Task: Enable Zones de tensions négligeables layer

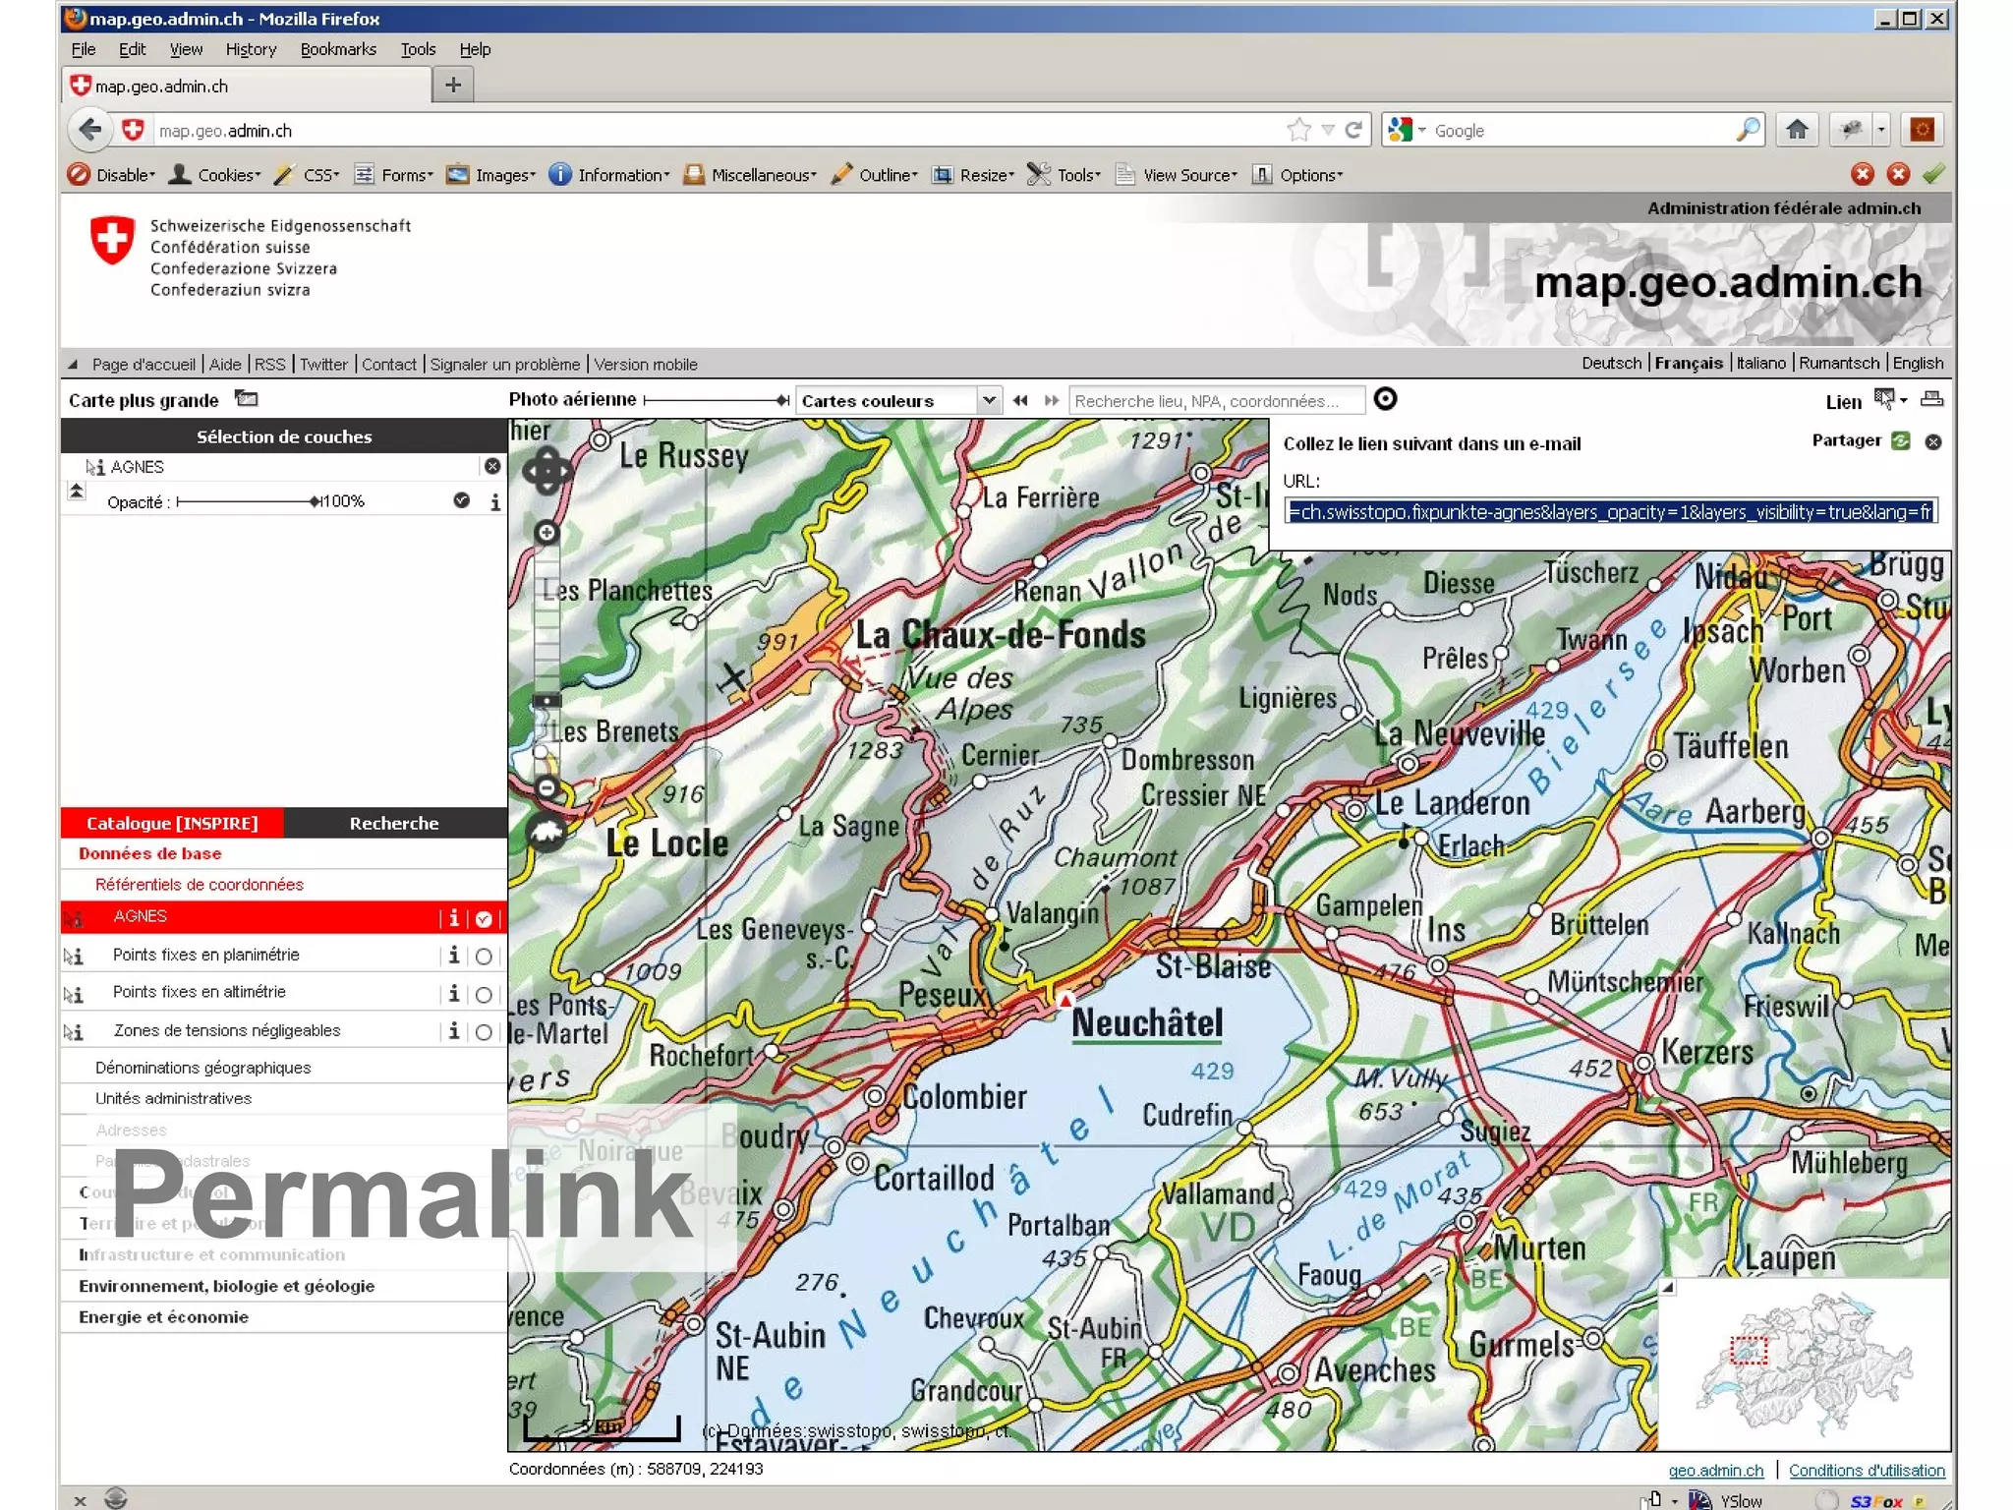Action: (x=484, y=1031)
